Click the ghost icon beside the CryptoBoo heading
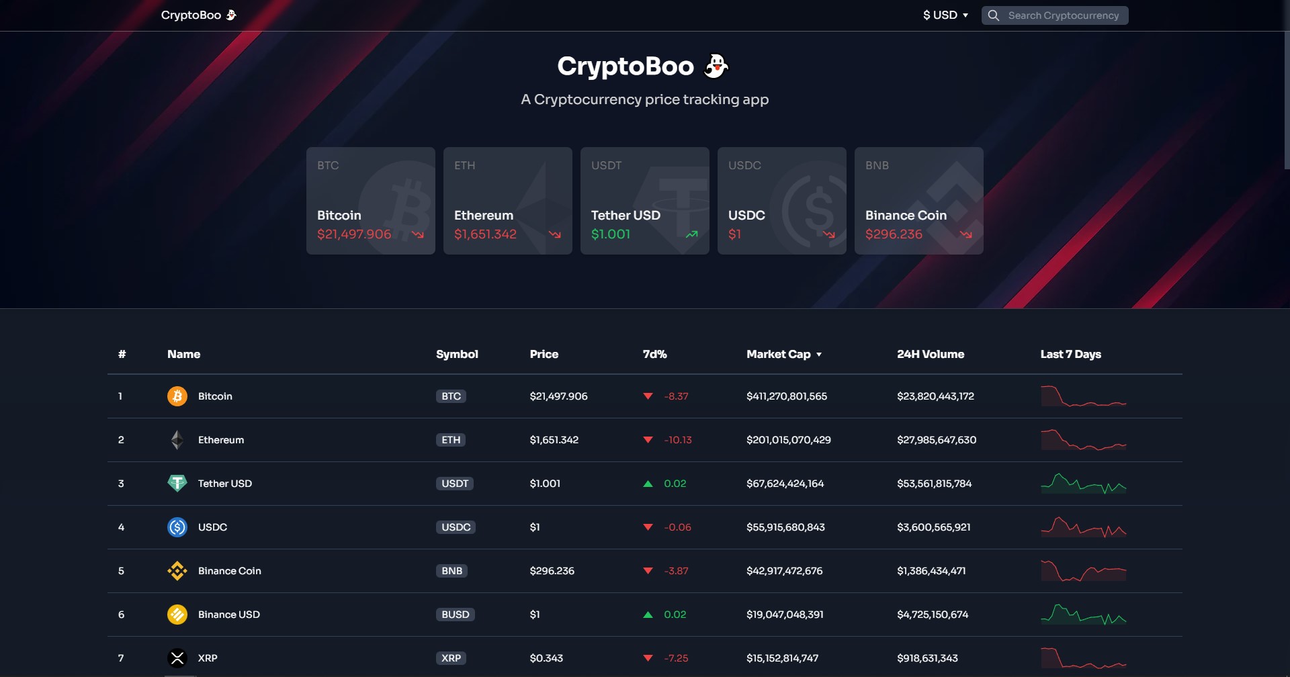 point(716,66)
